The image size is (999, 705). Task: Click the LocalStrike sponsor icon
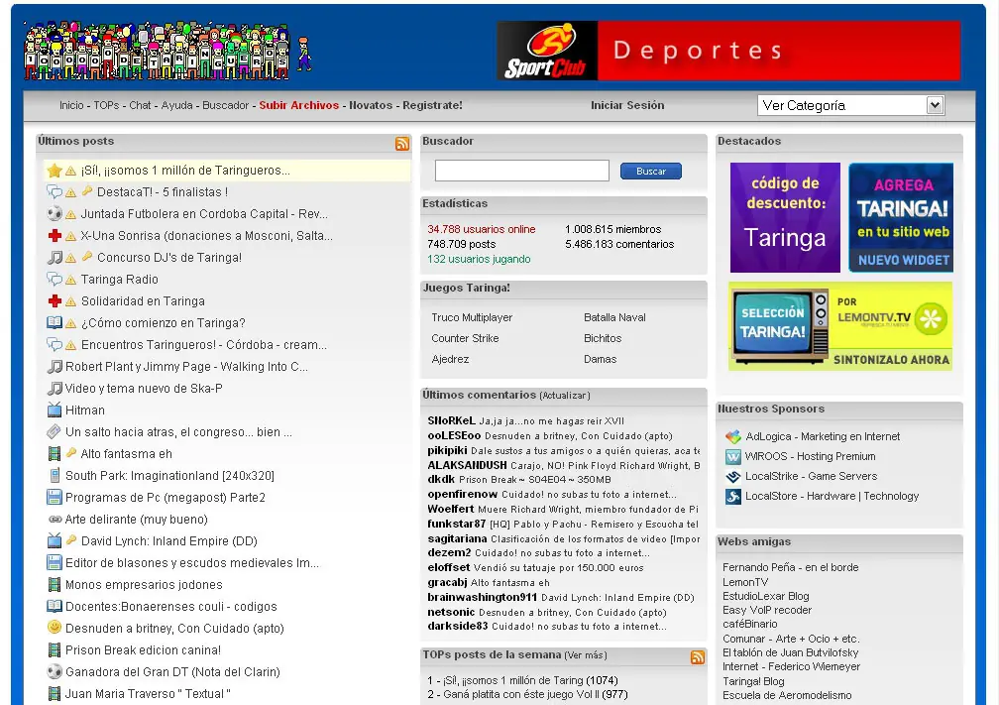733,476
